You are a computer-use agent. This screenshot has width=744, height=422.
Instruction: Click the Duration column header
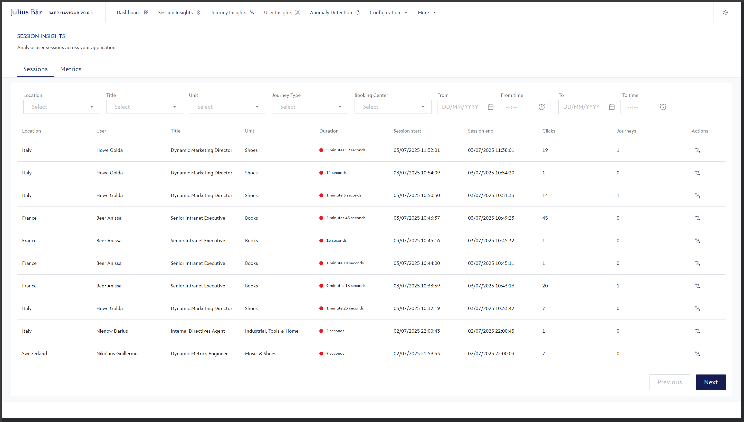pyautogui.click(x=329, y=131)
